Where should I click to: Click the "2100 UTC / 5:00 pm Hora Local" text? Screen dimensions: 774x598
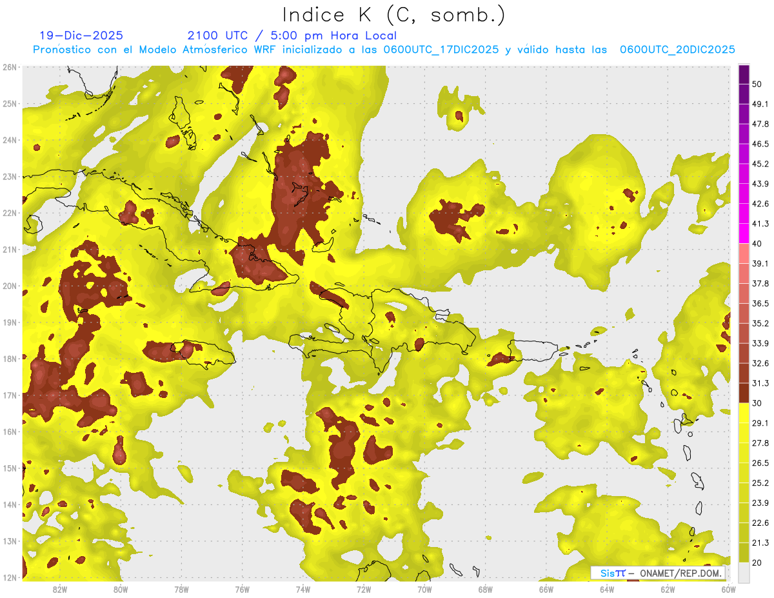coord(292,35)
